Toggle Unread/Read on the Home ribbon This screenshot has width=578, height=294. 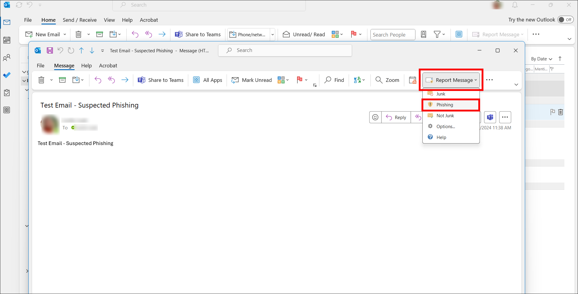[x=303, y=34]
